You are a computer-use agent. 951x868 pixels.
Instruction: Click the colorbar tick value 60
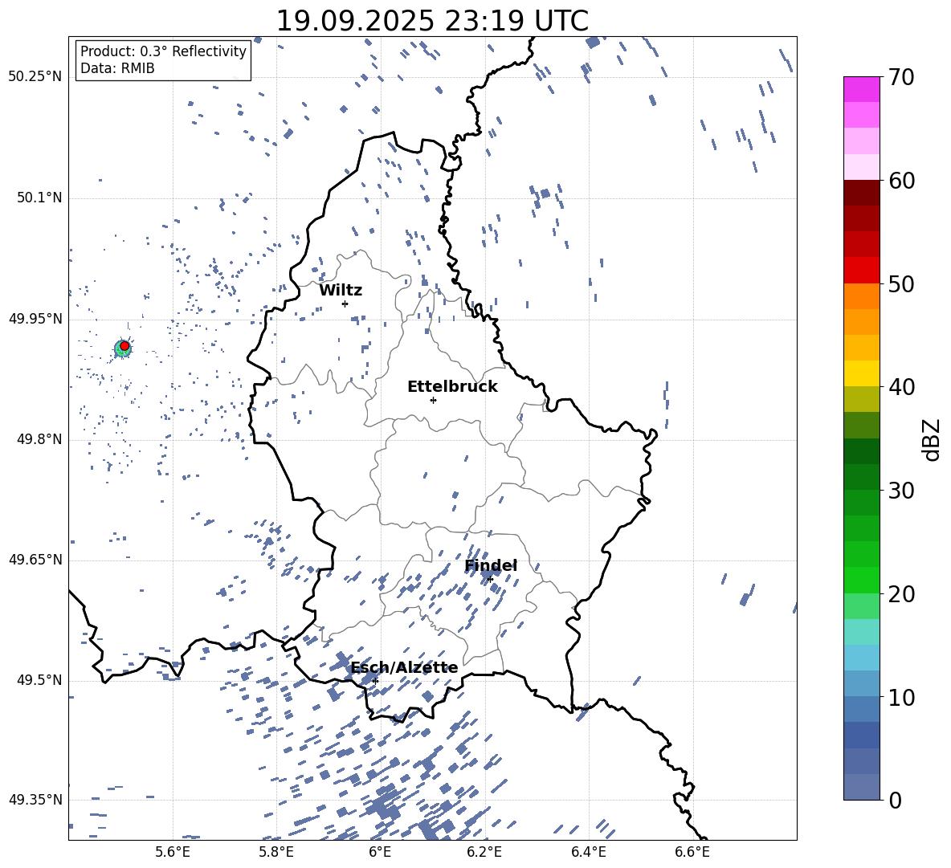point(901,181)
